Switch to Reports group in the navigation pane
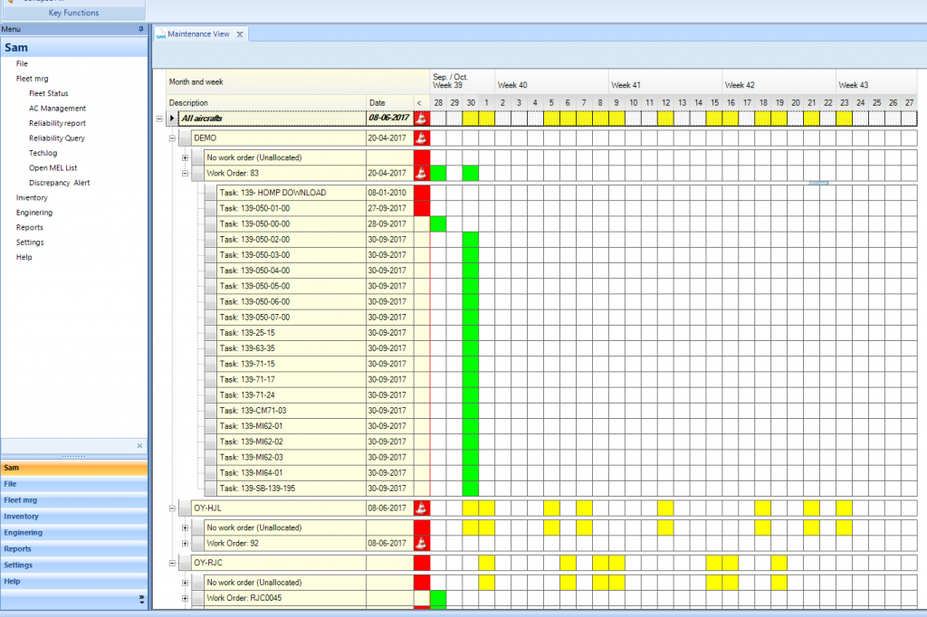 point(74,549)
